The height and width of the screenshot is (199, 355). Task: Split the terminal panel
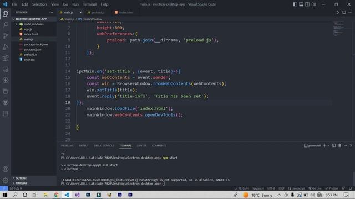click(334, 145)
